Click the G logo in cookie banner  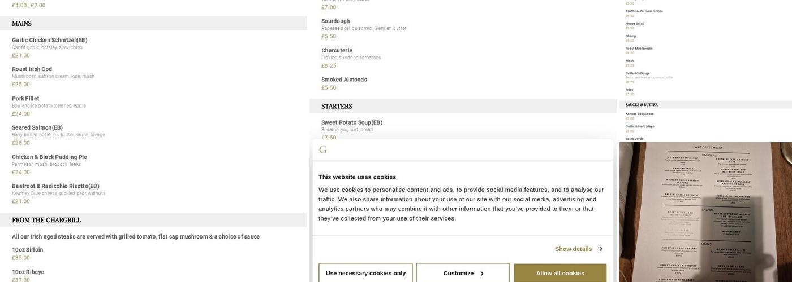[x=323, y=150]
